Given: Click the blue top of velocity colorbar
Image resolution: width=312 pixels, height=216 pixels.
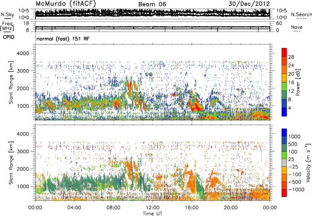Looking at the screenshot, I should click(284, 133).
